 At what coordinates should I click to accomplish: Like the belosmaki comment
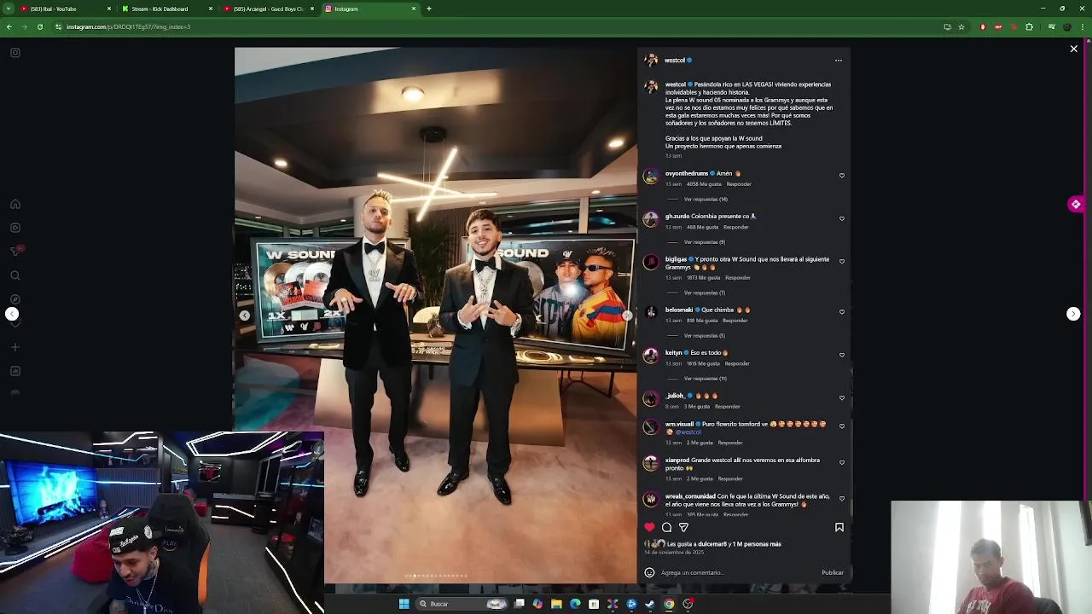pyautogui.click(x=842, y=312)
